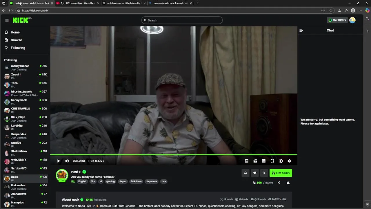Open Suspendas channel
371x209 pixels.
[26, 136]
